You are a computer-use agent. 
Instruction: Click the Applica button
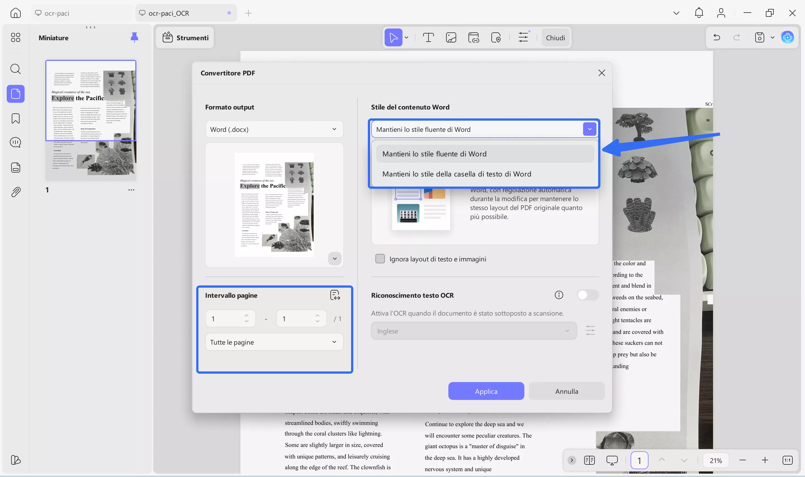click(x=486, y=391)
